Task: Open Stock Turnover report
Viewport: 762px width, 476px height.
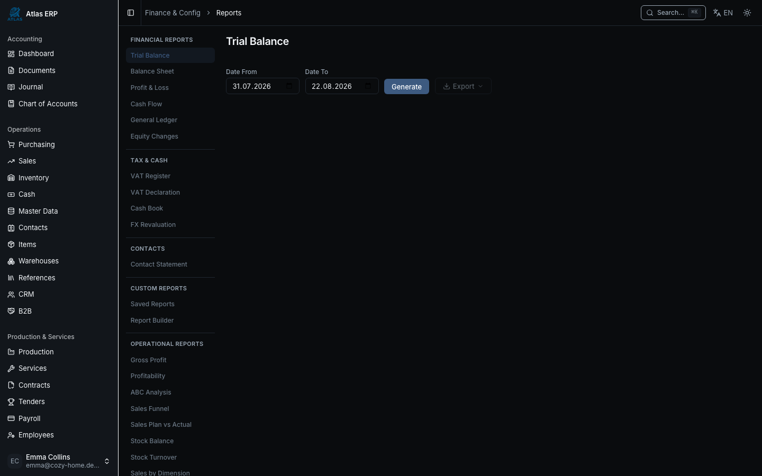Action: pyautogui.click(x=170, y=457)
